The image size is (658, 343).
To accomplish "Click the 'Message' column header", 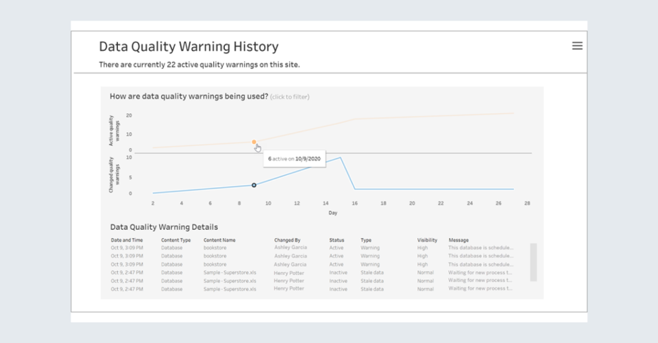I will pyautogui.click(x=459, y=240).
